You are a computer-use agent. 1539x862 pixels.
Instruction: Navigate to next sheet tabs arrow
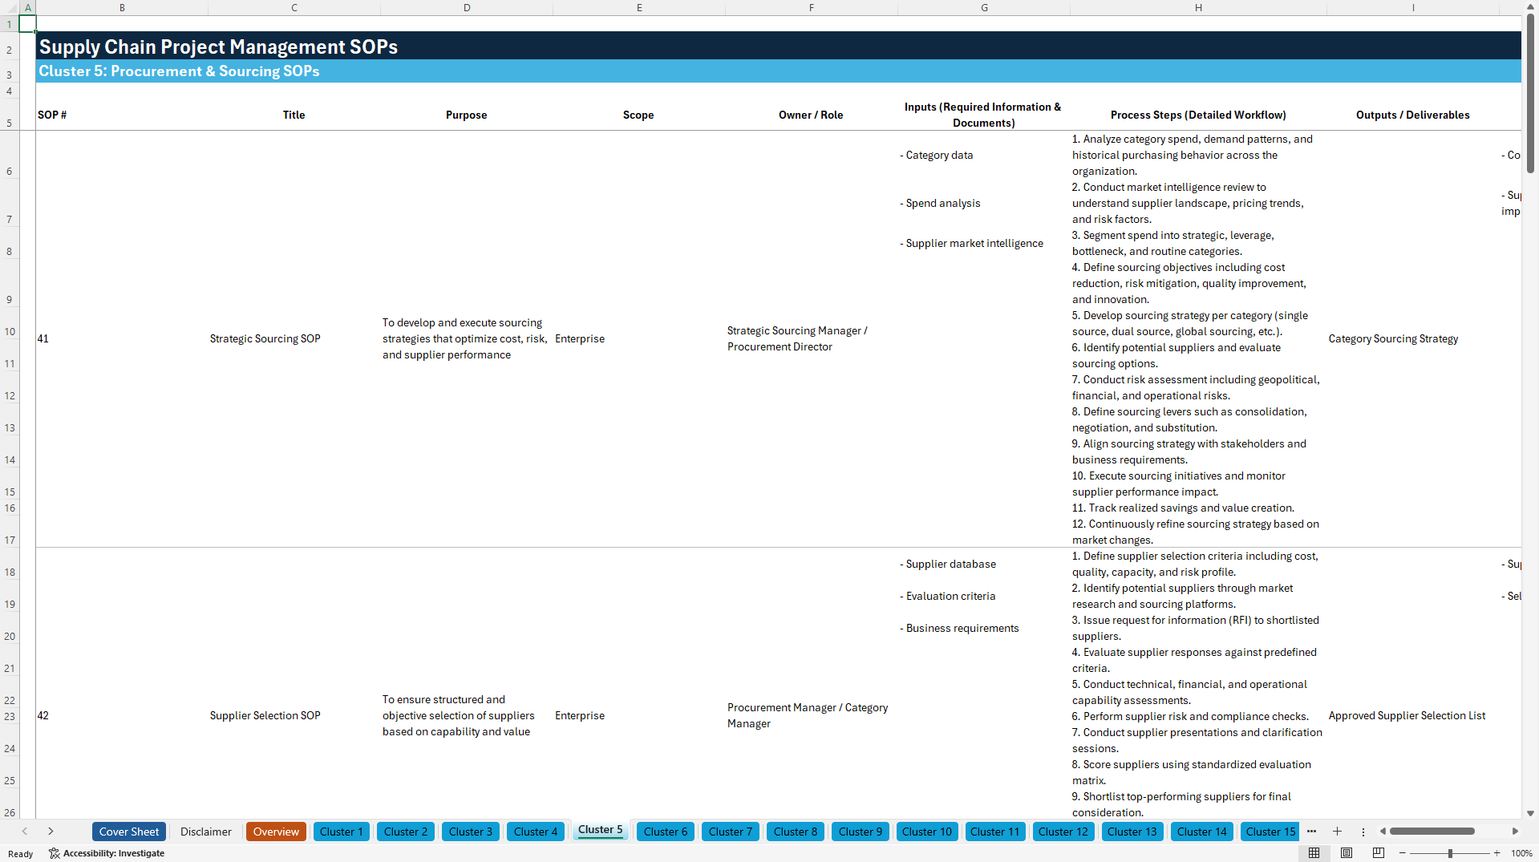(x=51, y=832)
